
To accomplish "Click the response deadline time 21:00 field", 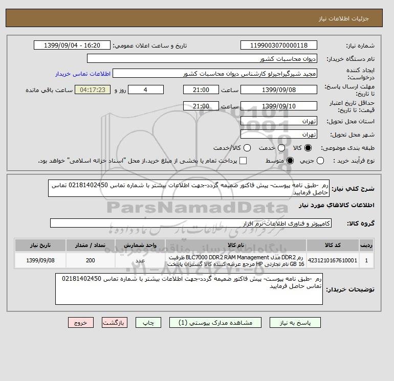I will pyautogui.click(x=201, y=89).
